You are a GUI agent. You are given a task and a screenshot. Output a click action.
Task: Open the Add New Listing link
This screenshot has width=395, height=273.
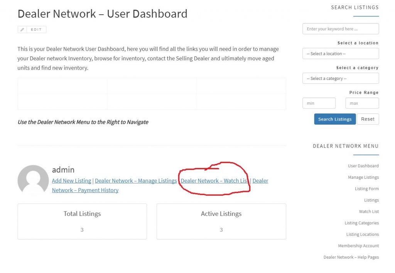coord(71,181)
